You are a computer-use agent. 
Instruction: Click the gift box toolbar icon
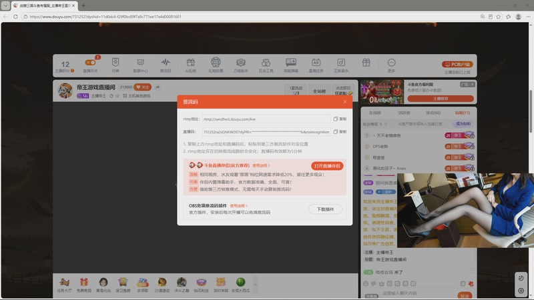366,63
